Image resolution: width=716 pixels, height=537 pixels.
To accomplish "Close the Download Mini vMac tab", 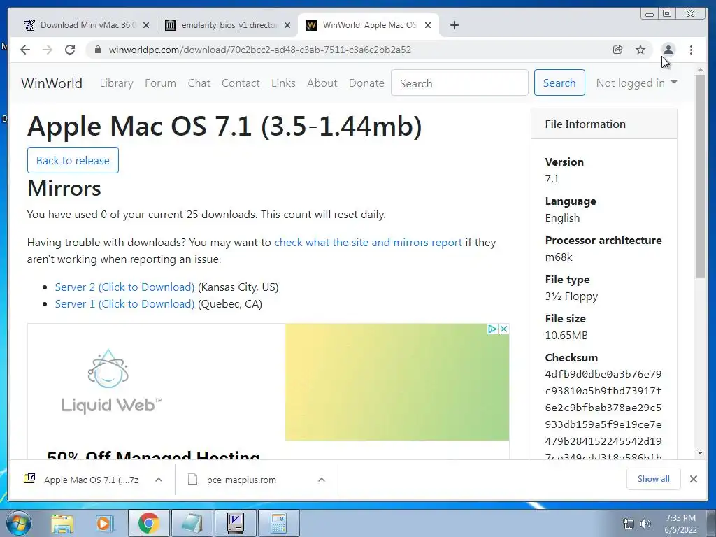I will [x=146, y=26].
